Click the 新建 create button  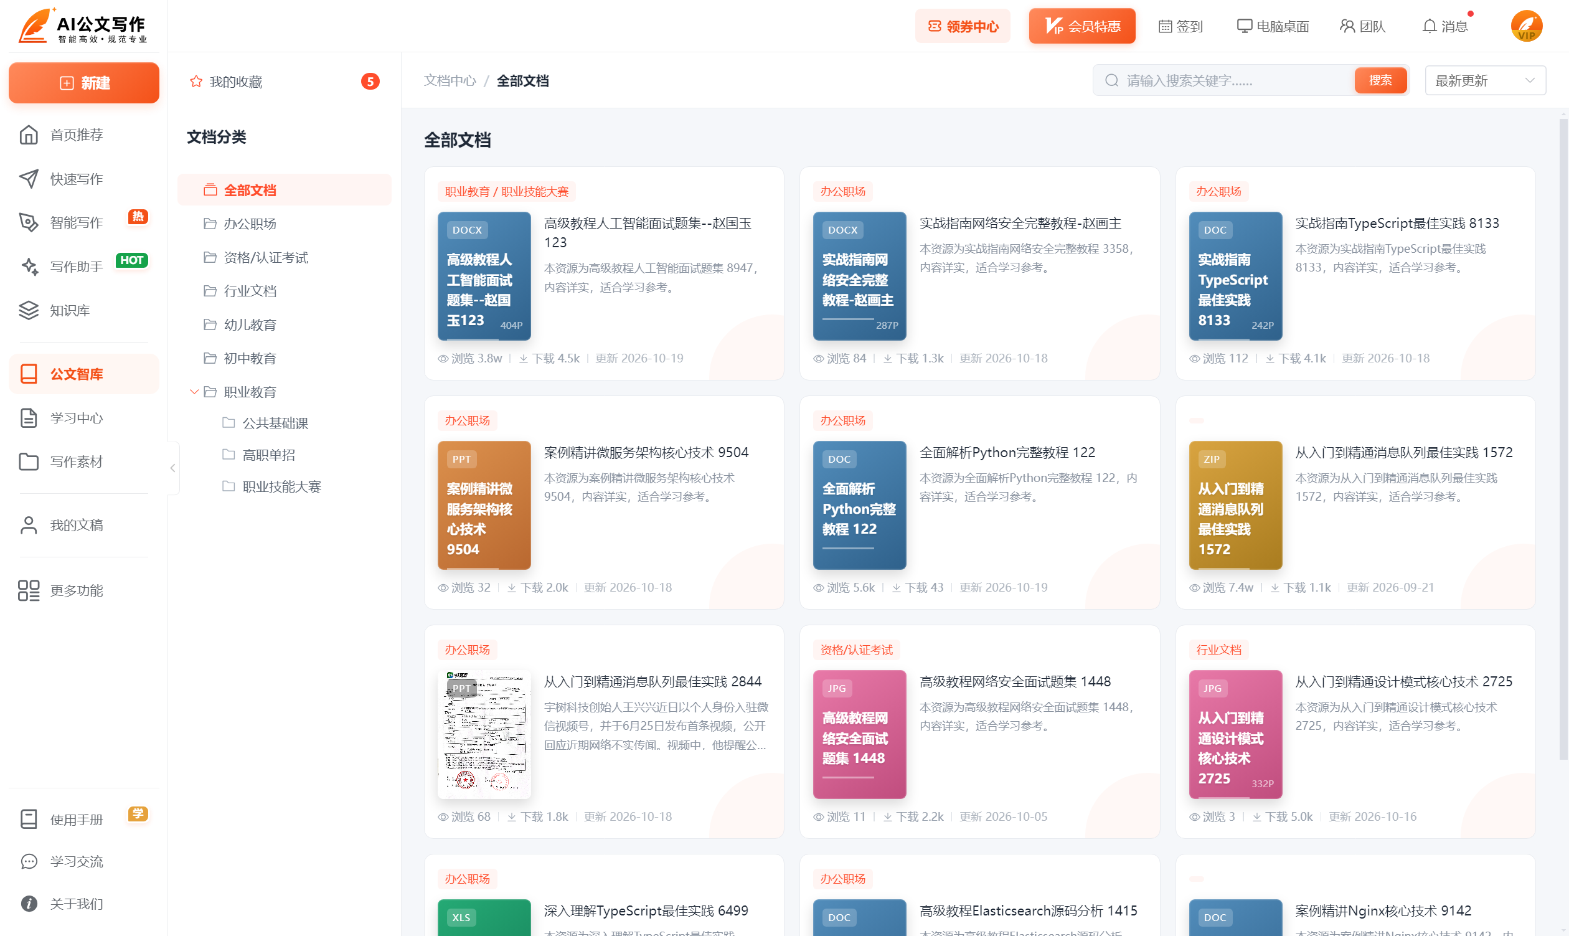84,83
